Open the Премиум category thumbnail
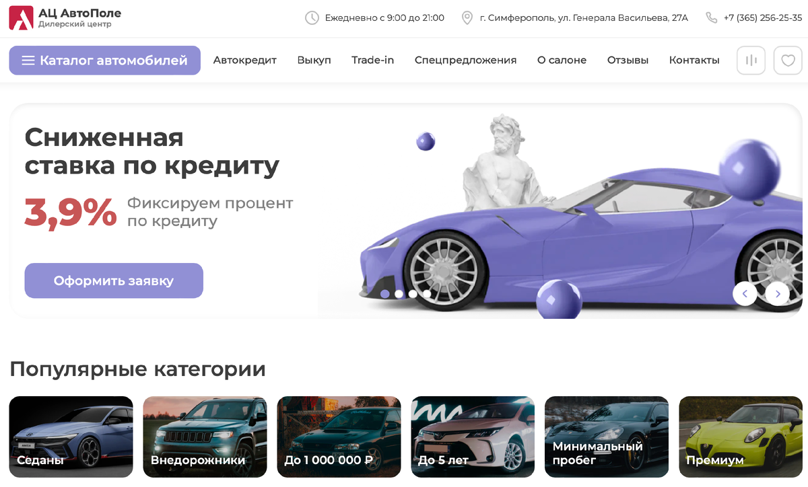 741,437
